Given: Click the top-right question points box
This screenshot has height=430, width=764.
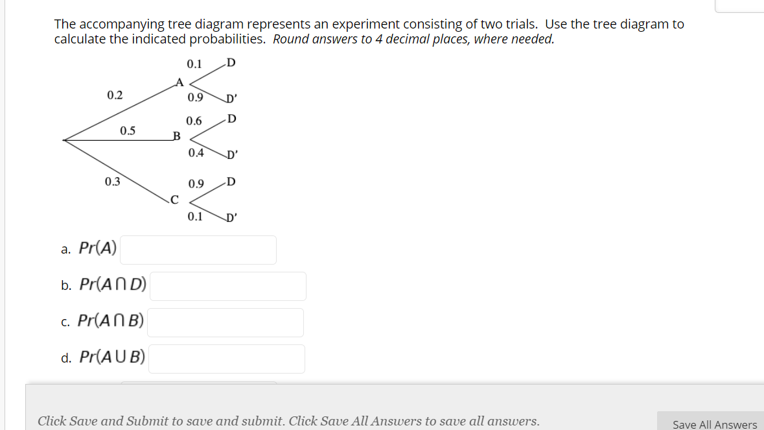Looking at the screenshot, I should click(x=742, y=5).
